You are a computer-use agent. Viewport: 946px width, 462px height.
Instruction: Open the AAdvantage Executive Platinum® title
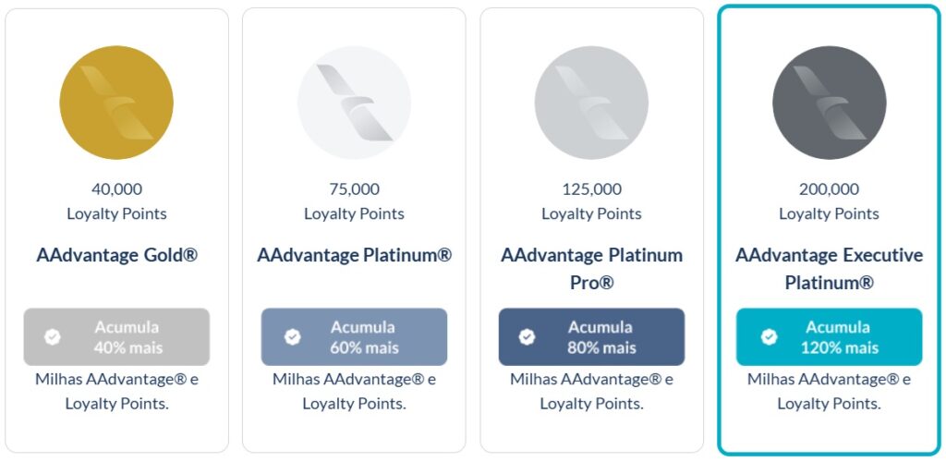(829, 268)
